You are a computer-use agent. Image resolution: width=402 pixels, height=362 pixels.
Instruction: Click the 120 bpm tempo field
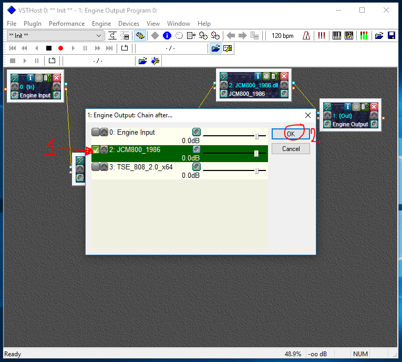[283, 36]
